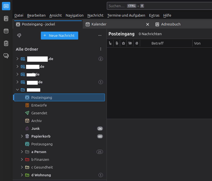Open the Extras menu

pos(154,15)
